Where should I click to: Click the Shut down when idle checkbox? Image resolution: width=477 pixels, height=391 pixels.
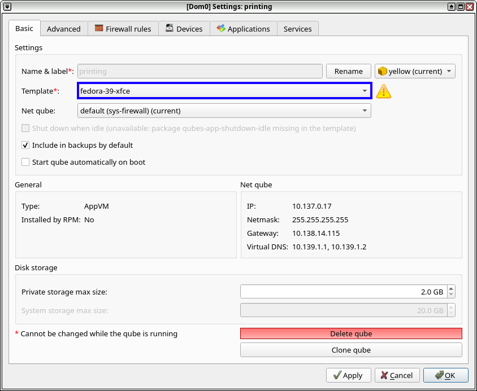click(25, 128)
